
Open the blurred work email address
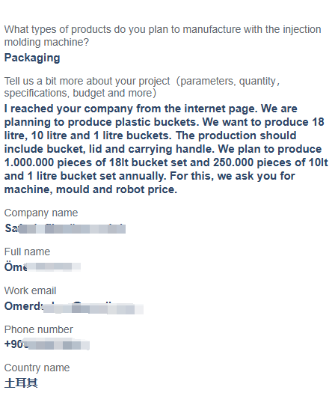point(74,307)
